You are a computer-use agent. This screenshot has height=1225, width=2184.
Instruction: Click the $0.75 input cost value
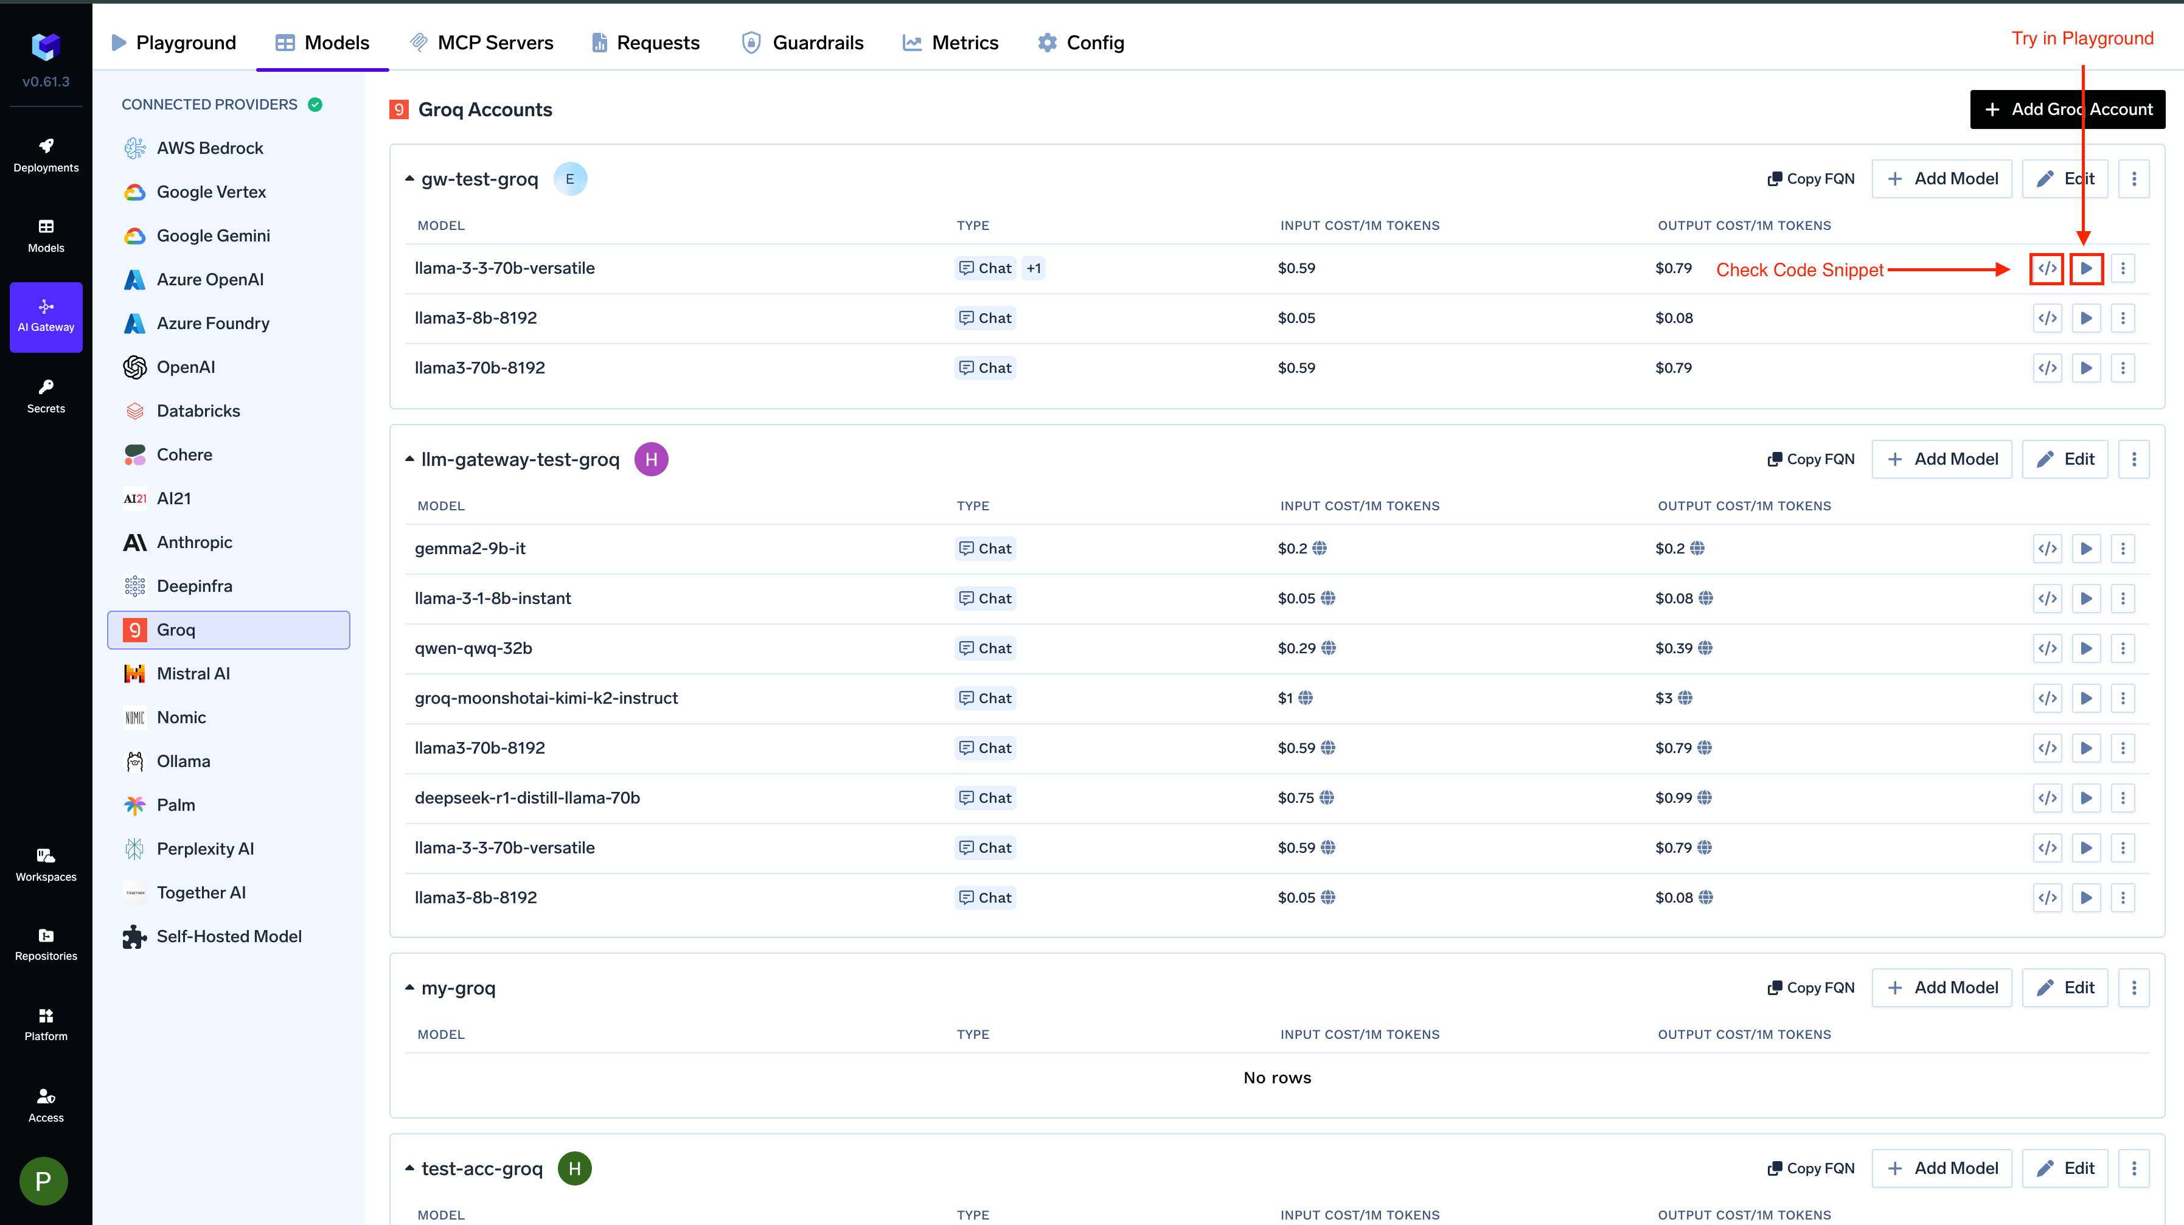1295,798
